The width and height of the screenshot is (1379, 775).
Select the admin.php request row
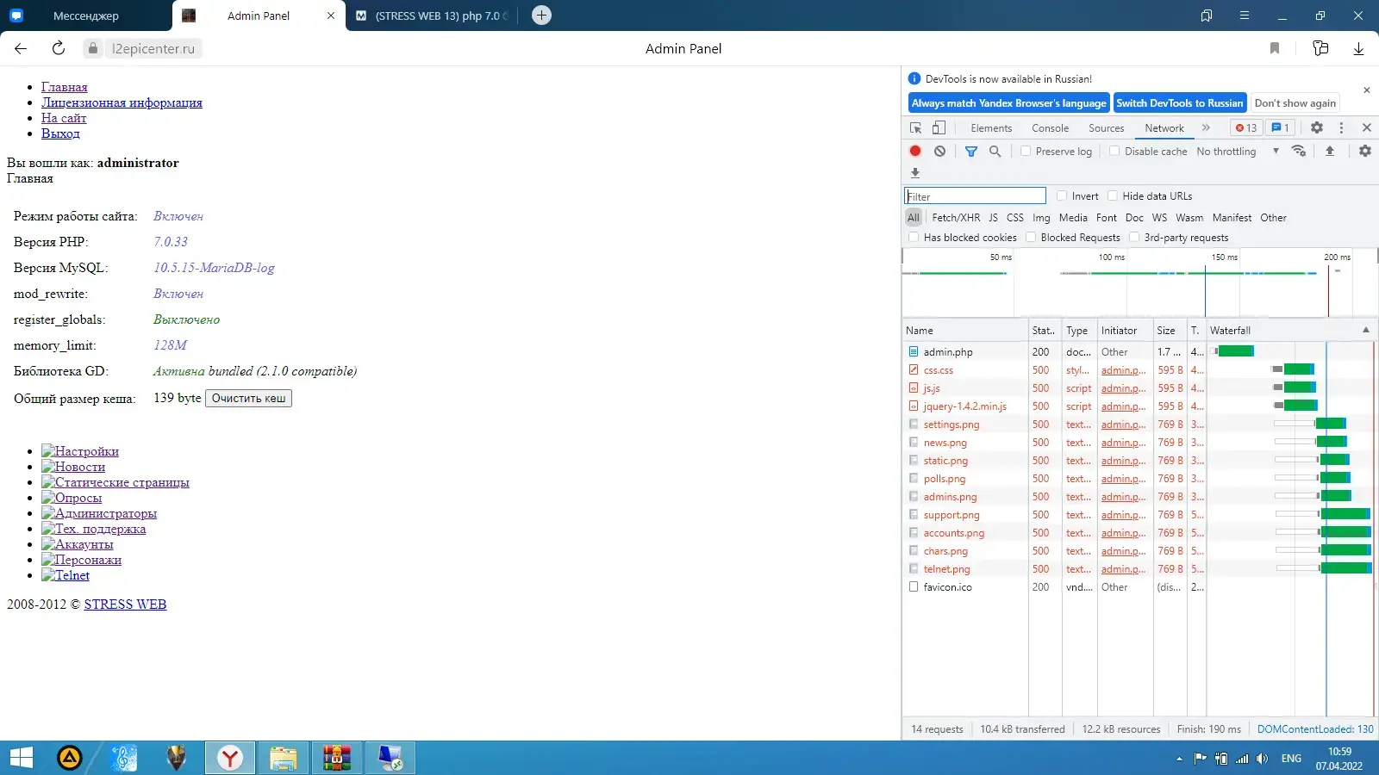(1138, 351)
